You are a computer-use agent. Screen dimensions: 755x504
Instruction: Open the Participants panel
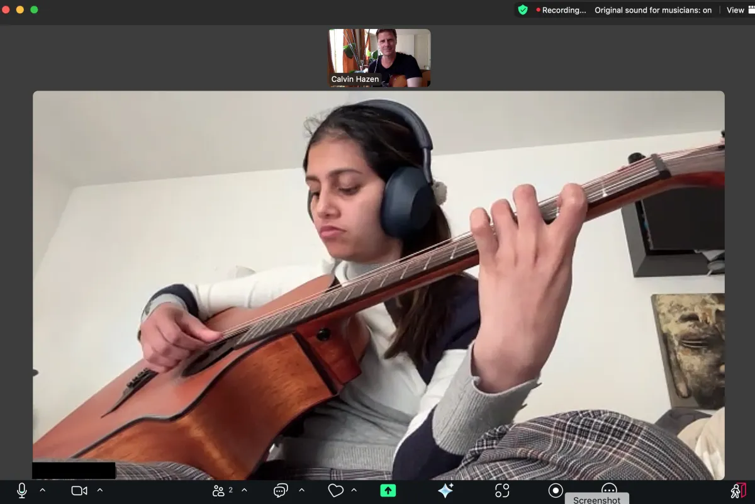(219, 490)
